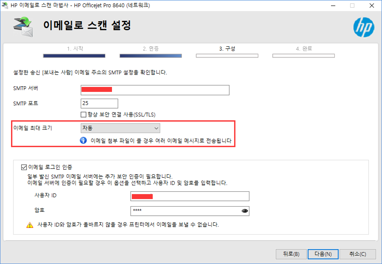Click the HP logo
This screenshot has width=382, height=264.
coord(364,27)
